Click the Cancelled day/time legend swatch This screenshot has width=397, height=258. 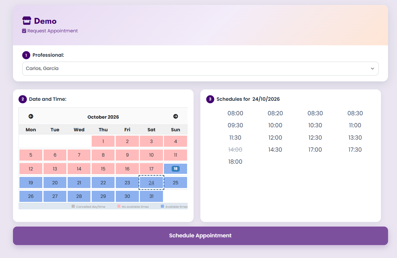[73, 206]
